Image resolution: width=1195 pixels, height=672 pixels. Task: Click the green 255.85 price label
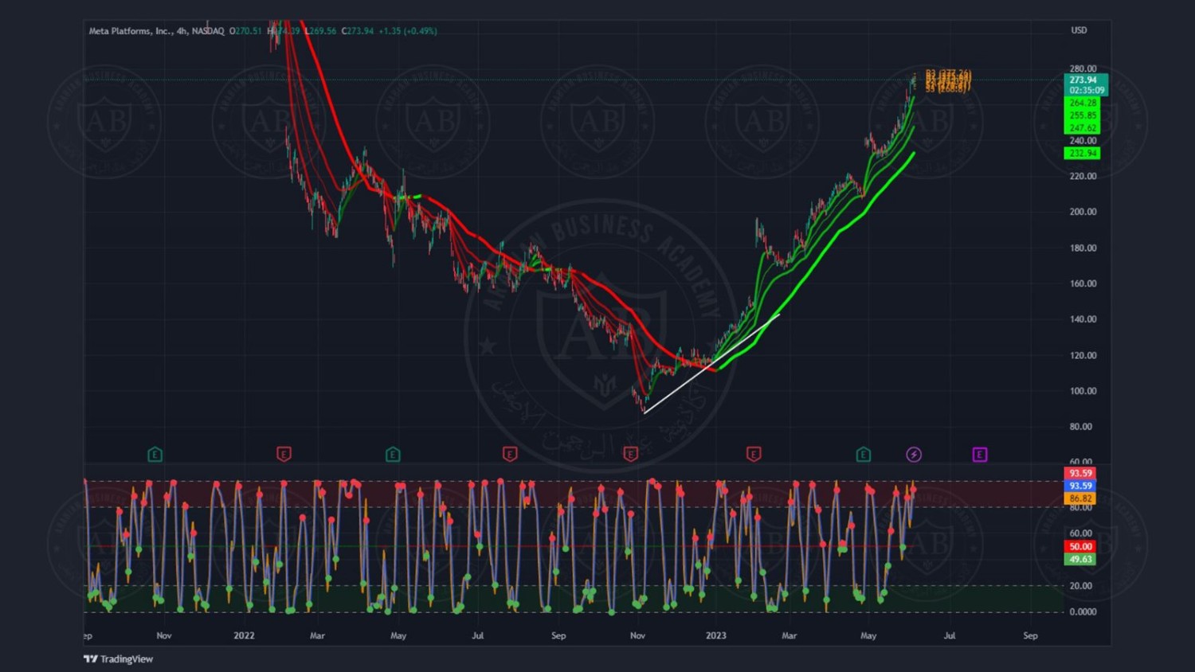pos(1083,115)
